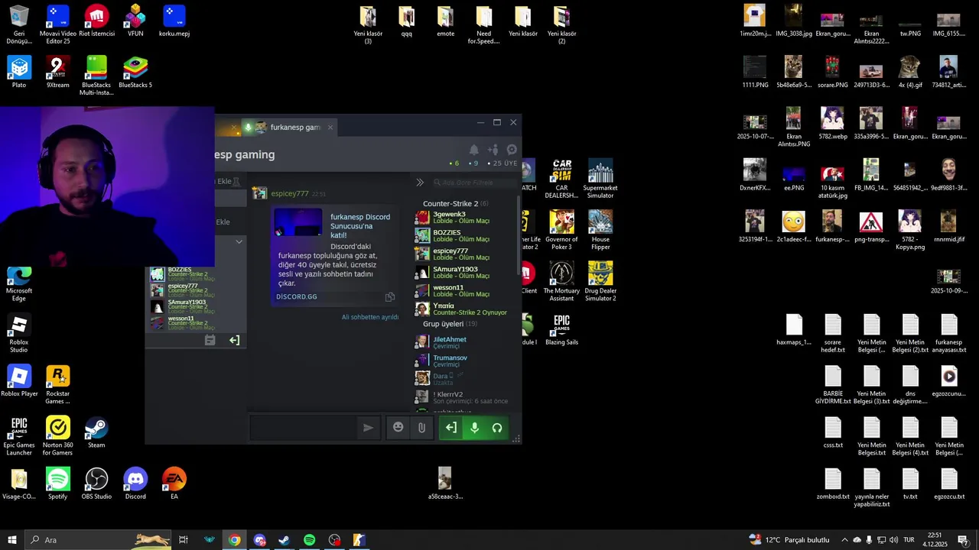Open group chat notification bell settings
979x550 pixels.
474,150
